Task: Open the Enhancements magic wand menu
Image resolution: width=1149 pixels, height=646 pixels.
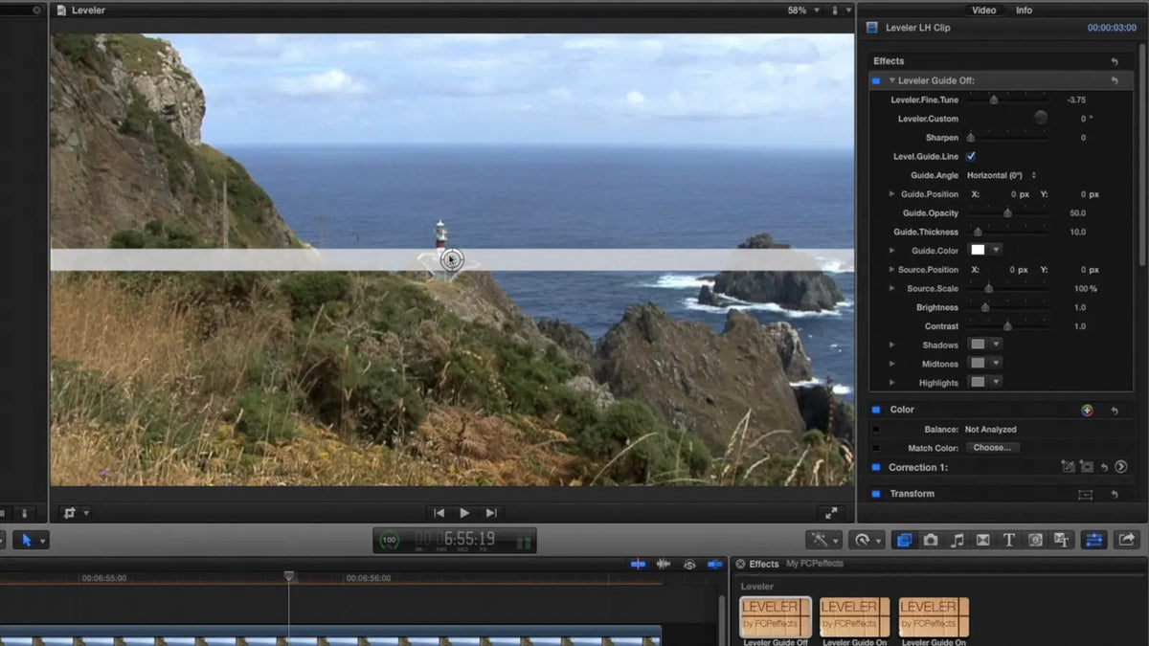Action: pos(822,540)
